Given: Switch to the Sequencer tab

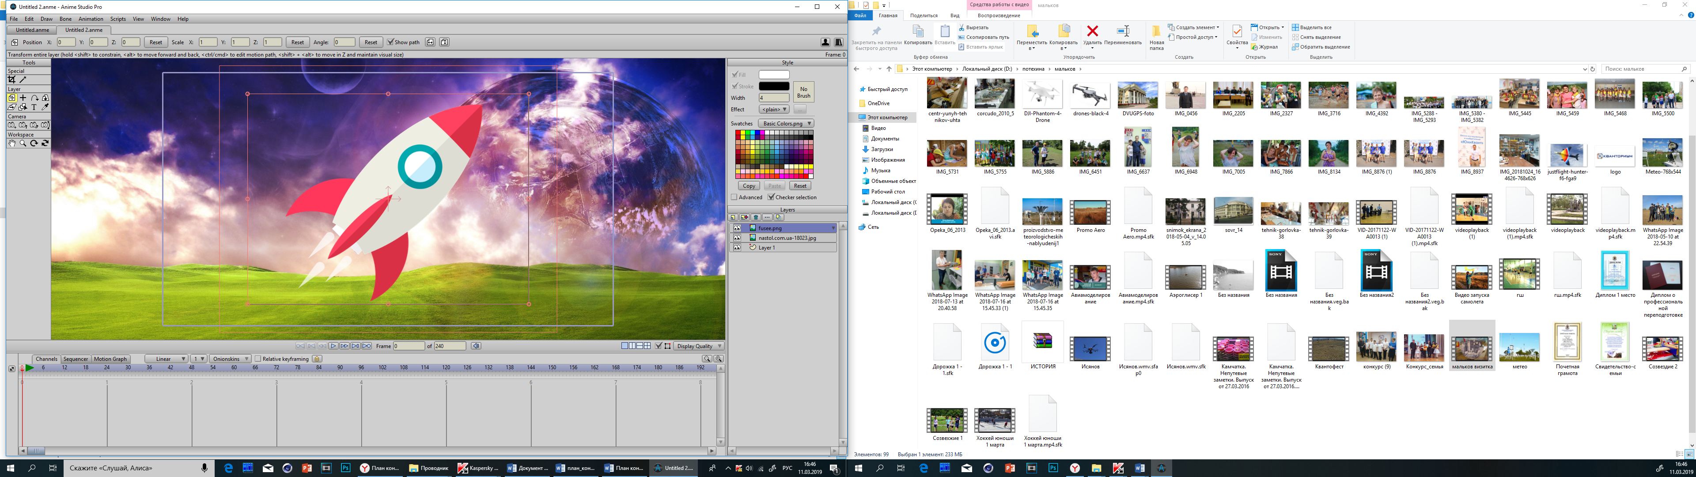Looking at the screenshot, I should click(x=75, y=359).
